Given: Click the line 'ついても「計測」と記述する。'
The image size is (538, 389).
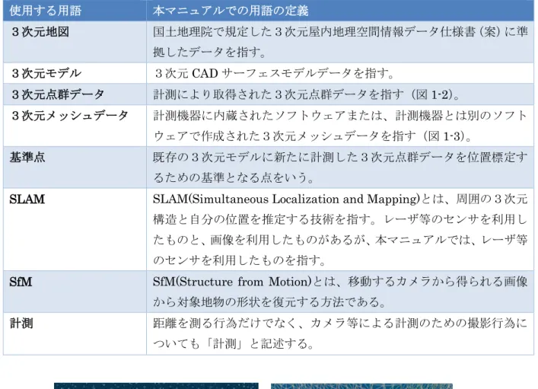Looking at the screenshot, I should pyautogui.click(x=234, y=343).
